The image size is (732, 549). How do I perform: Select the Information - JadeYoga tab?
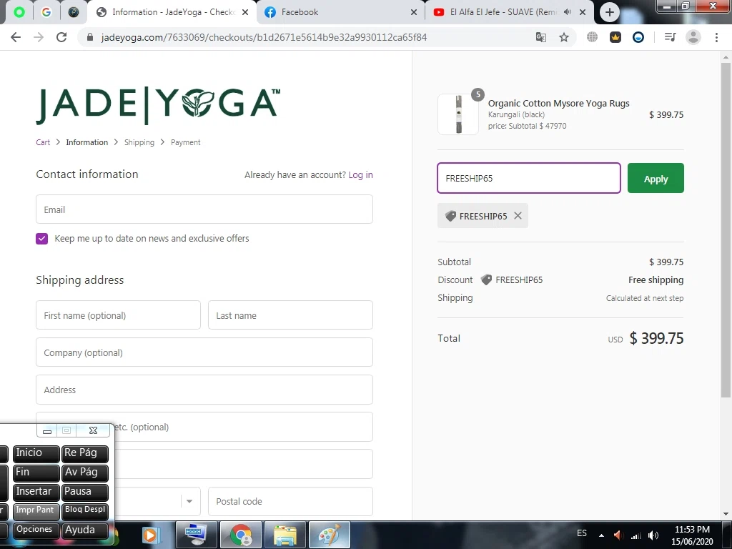tap(172, 12)
